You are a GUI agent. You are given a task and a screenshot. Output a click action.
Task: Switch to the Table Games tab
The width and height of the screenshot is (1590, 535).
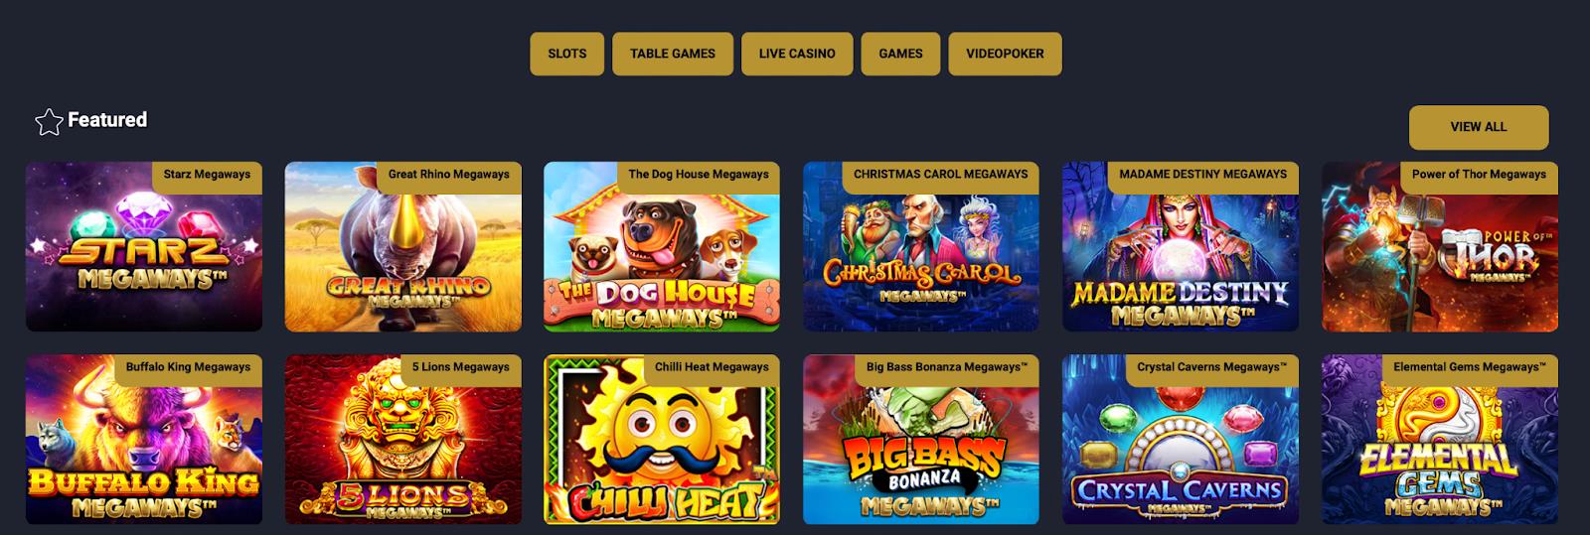coord(673,54)
